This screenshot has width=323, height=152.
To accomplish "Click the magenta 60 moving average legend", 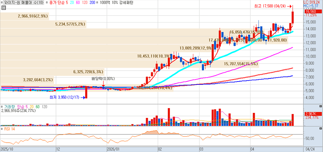I will pyautogui.click(x=79, y=3).
